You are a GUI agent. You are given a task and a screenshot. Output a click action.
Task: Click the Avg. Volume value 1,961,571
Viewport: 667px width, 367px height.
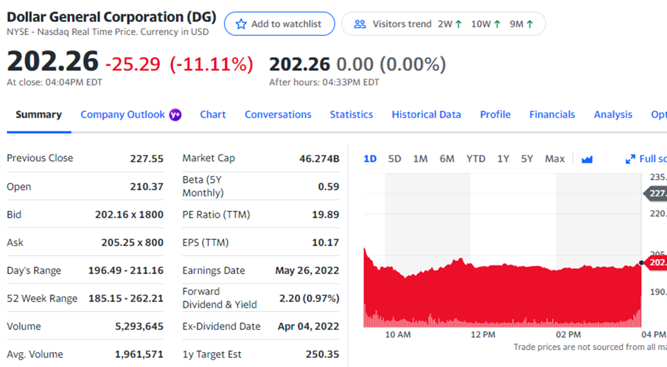pyautogui.click(x=139, y=355)
